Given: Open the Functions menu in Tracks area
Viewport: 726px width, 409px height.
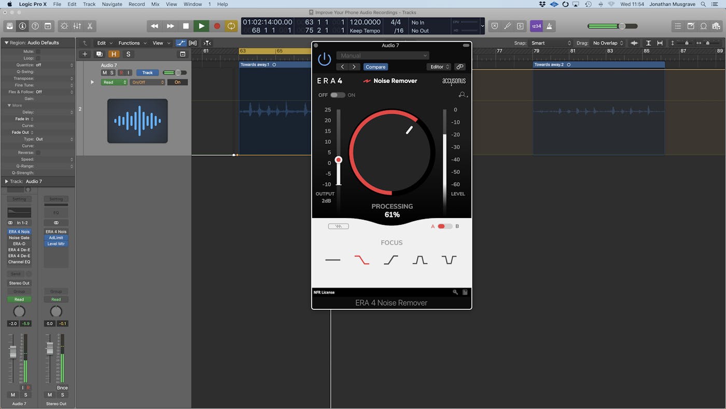Looking at the screenshot, I should 132,43.
